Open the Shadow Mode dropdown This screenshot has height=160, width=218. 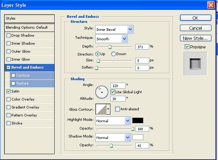113,138
